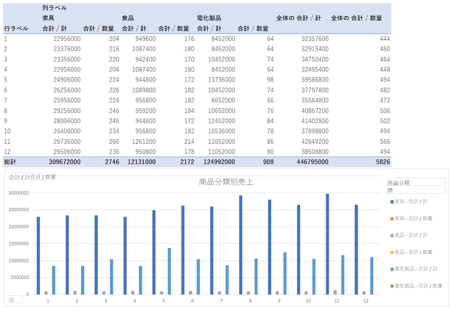Click the 列ラベル header cell
459x318 pixels.
point(55,8)
